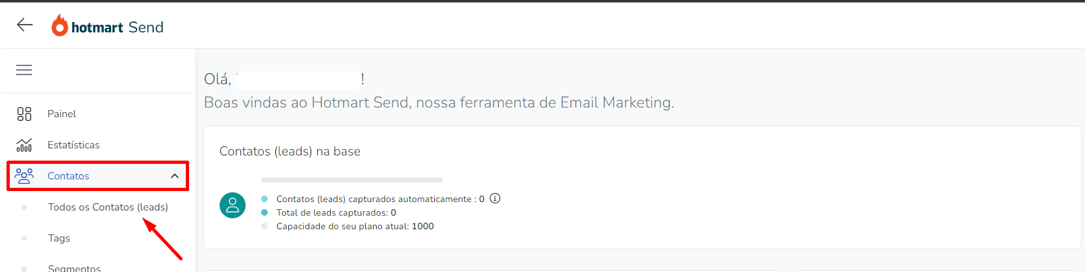
Task: Open the Estatísticas menu item
Action: pos(73,145)
